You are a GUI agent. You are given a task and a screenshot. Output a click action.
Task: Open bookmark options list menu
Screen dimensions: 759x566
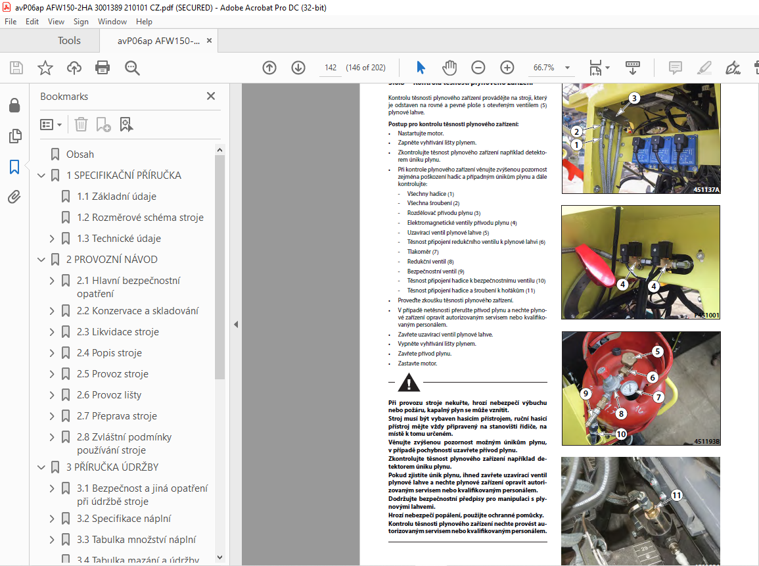point(51,125)
